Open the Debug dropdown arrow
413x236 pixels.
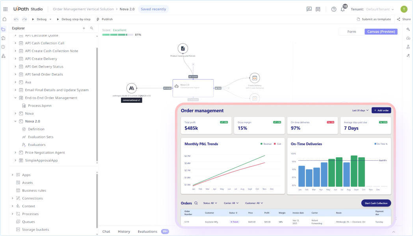[50, 19]
